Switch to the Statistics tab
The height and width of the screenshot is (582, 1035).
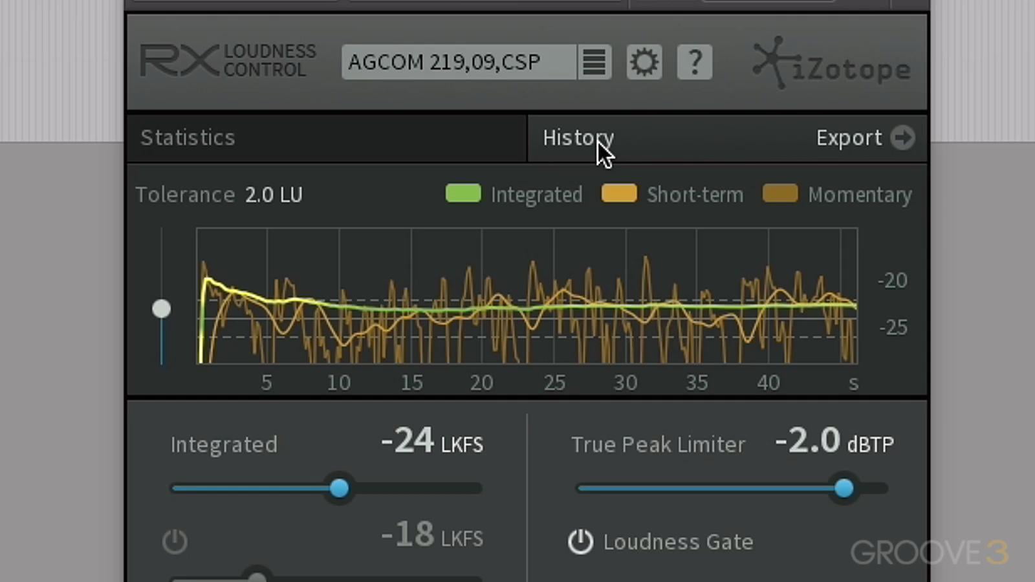click(x=327, y=138)
